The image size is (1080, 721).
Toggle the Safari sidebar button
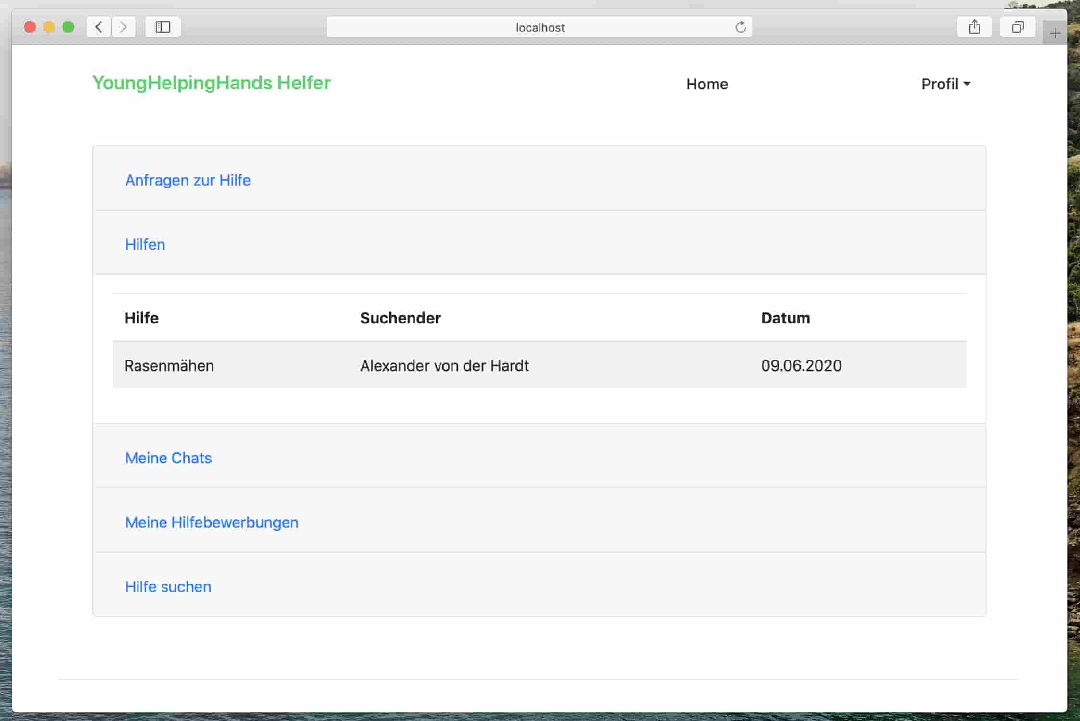click(163, 27)
